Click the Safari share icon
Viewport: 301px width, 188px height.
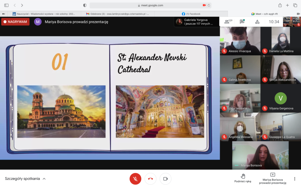click(x=280, y=5)
